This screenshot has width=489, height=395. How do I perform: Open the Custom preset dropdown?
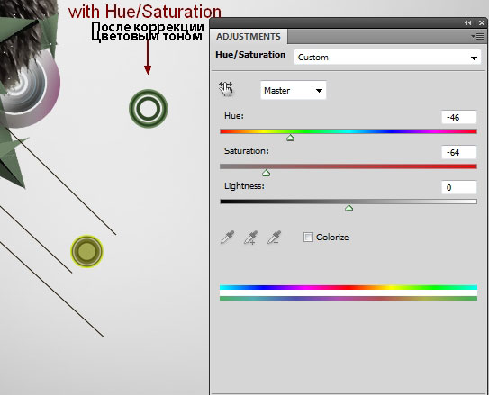pos(387,58)
